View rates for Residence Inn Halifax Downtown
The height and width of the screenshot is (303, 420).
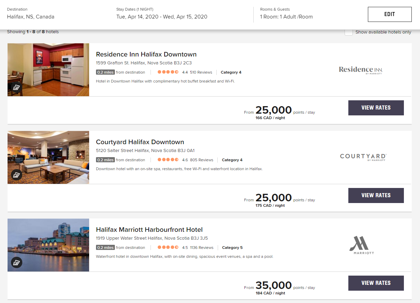(x=376, y=108)
